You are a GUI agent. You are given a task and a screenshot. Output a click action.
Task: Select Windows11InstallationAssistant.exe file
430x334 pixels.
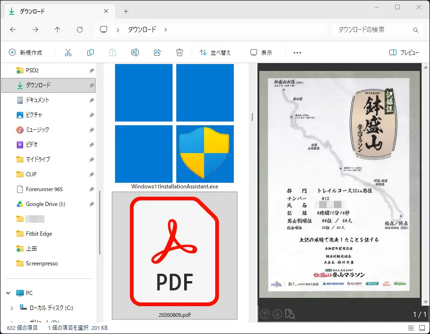coord(174,127)
